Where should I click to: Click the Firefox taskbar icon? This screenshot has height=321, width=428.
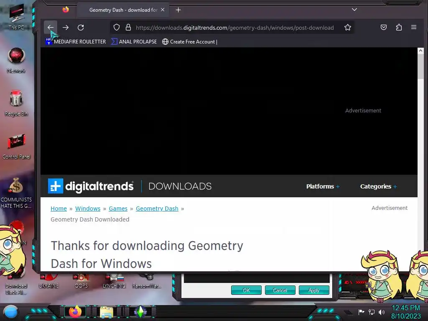(x=75, y=312)
